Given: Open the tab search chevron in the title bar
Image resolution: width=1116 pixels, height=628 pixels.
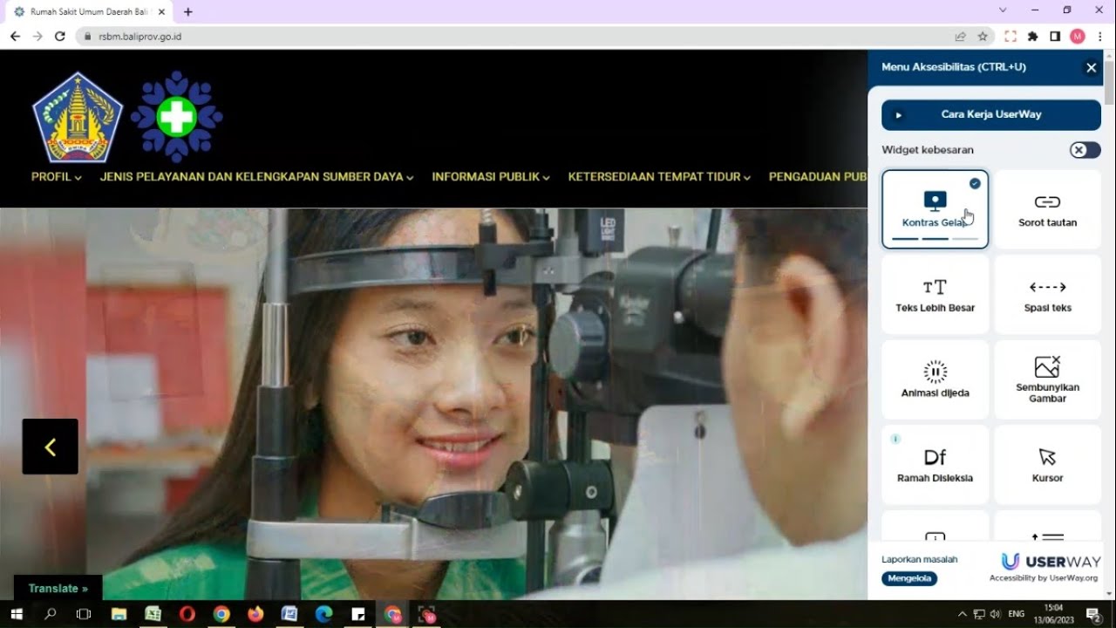Looking at the screenshot, I should point(1003,10).
